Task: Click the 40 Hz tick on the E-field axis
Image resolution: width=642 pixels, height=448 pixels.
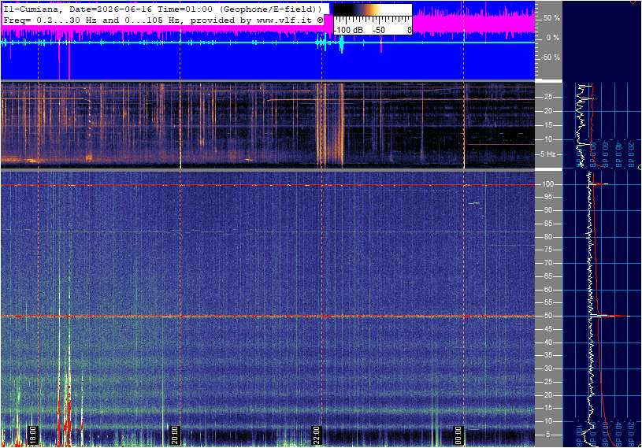Action: click(548, 342)
